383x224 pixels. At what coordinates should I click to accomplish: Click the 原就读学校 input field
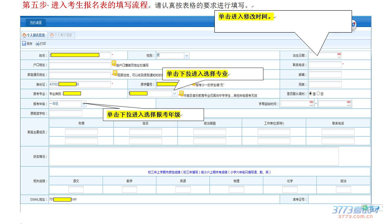66,113
